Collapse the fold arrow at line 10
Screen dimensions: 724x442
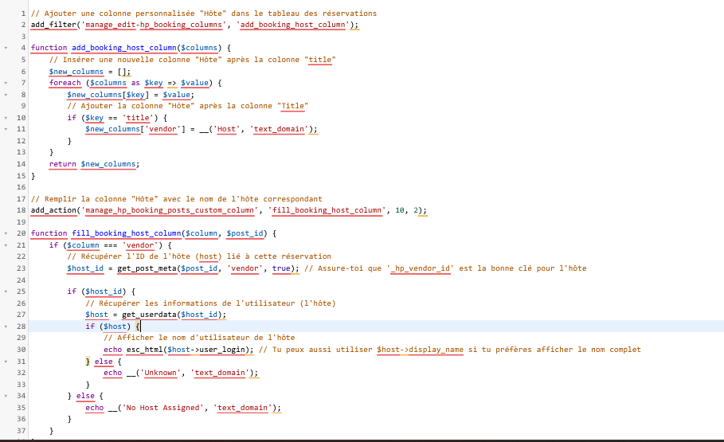coord(6,118)
